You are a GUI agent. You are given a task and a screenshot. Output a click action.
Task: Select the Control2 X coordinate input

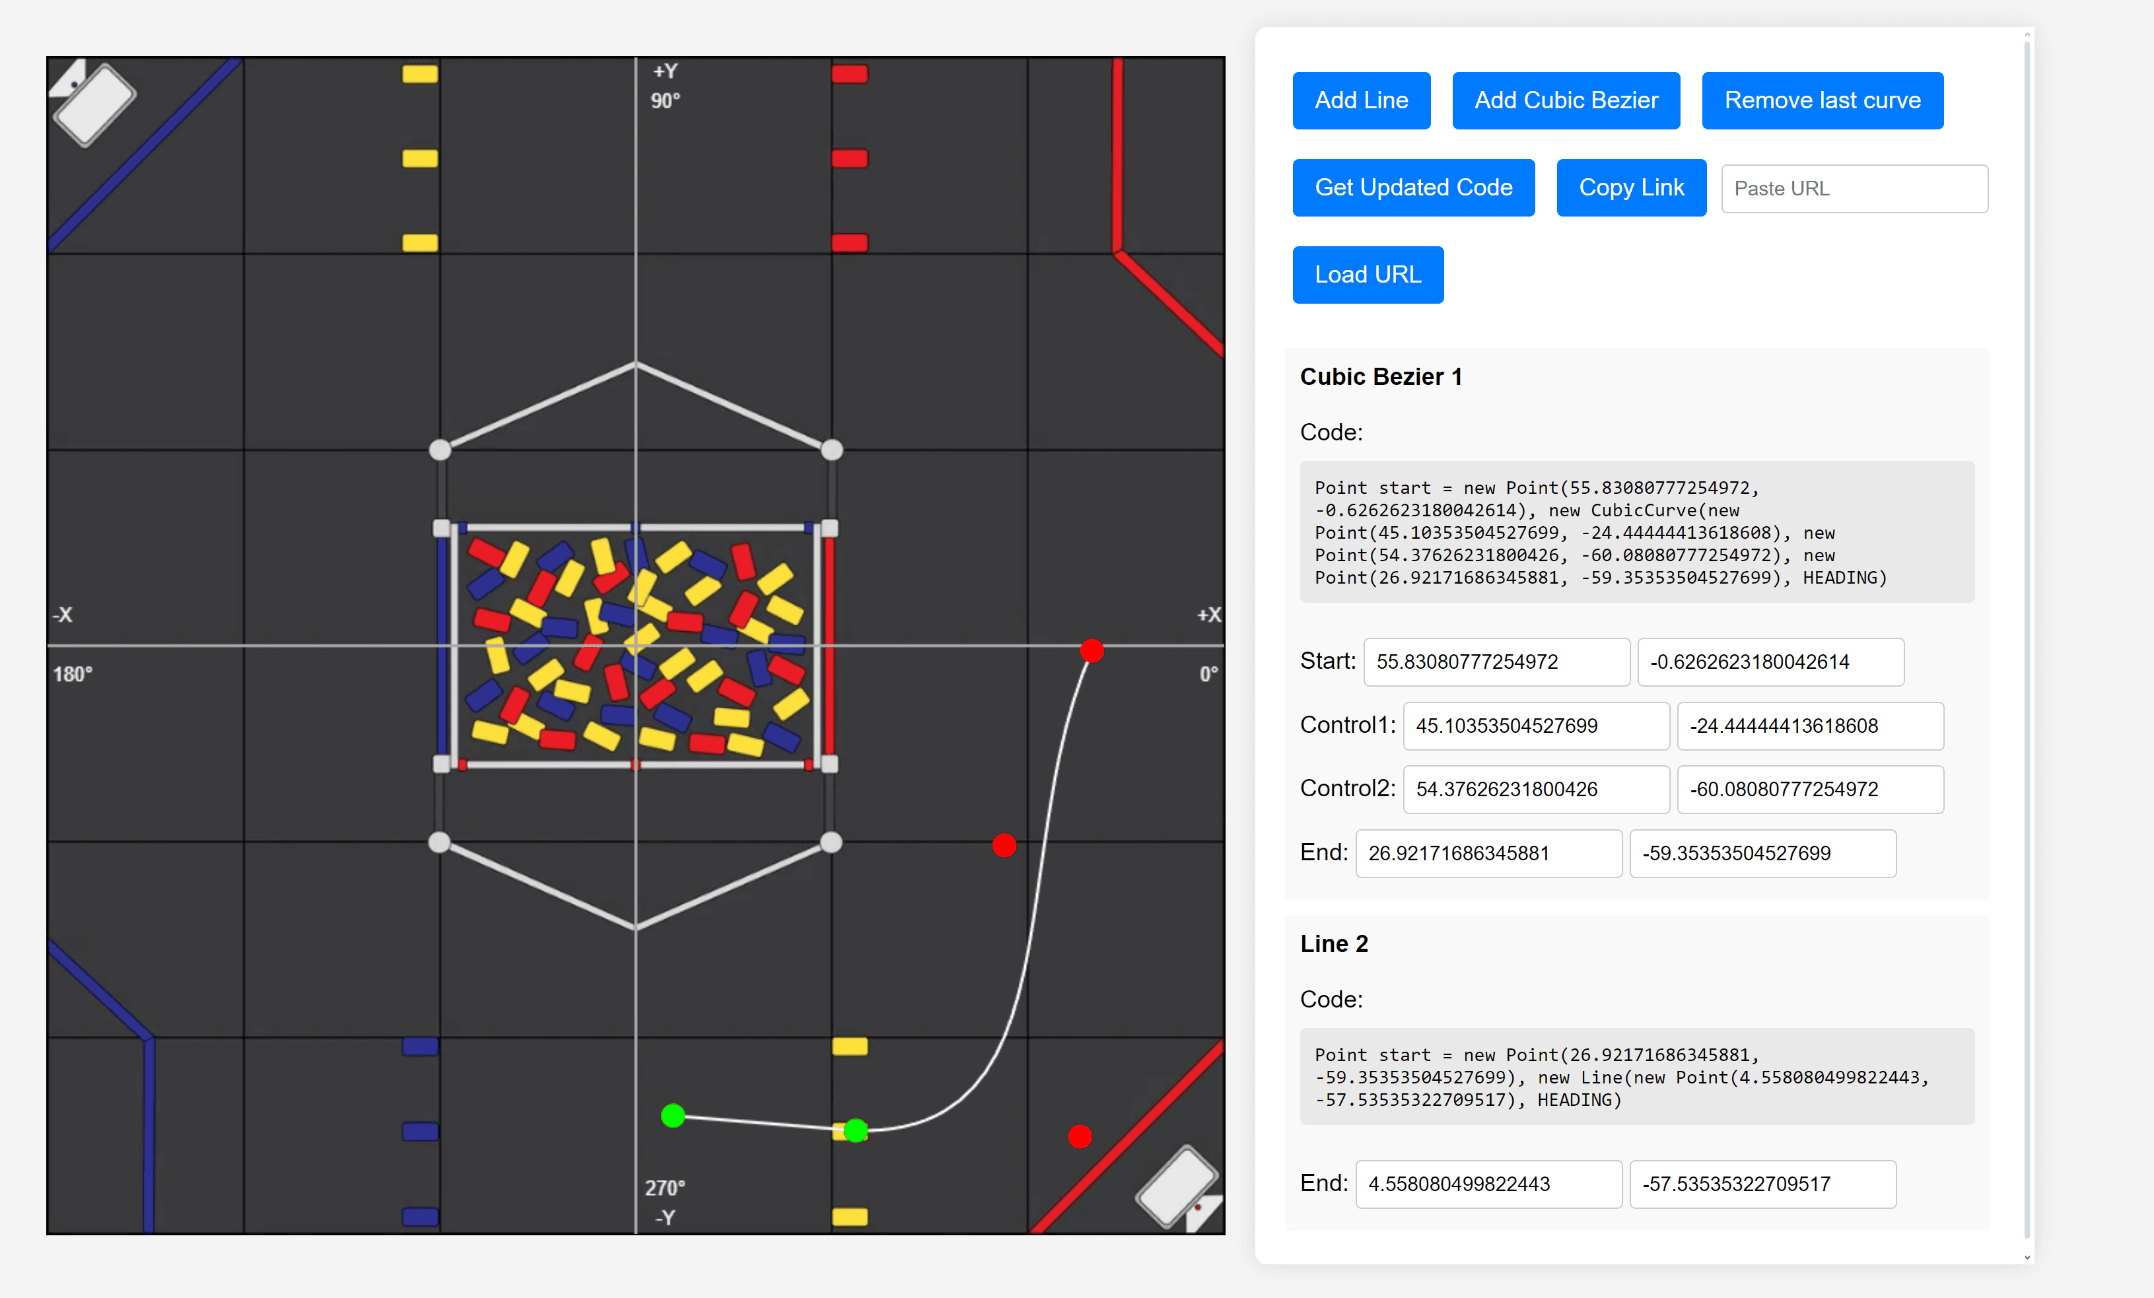[x=1535, y=788]
